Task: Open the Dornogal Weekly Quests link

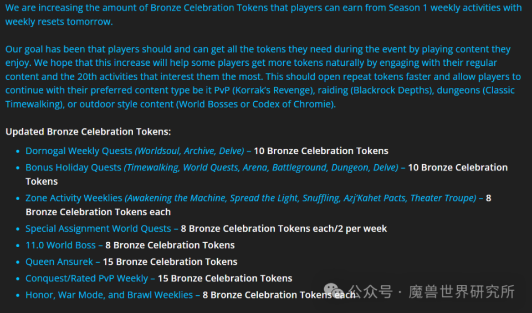Action: click(x=79, y=151)
